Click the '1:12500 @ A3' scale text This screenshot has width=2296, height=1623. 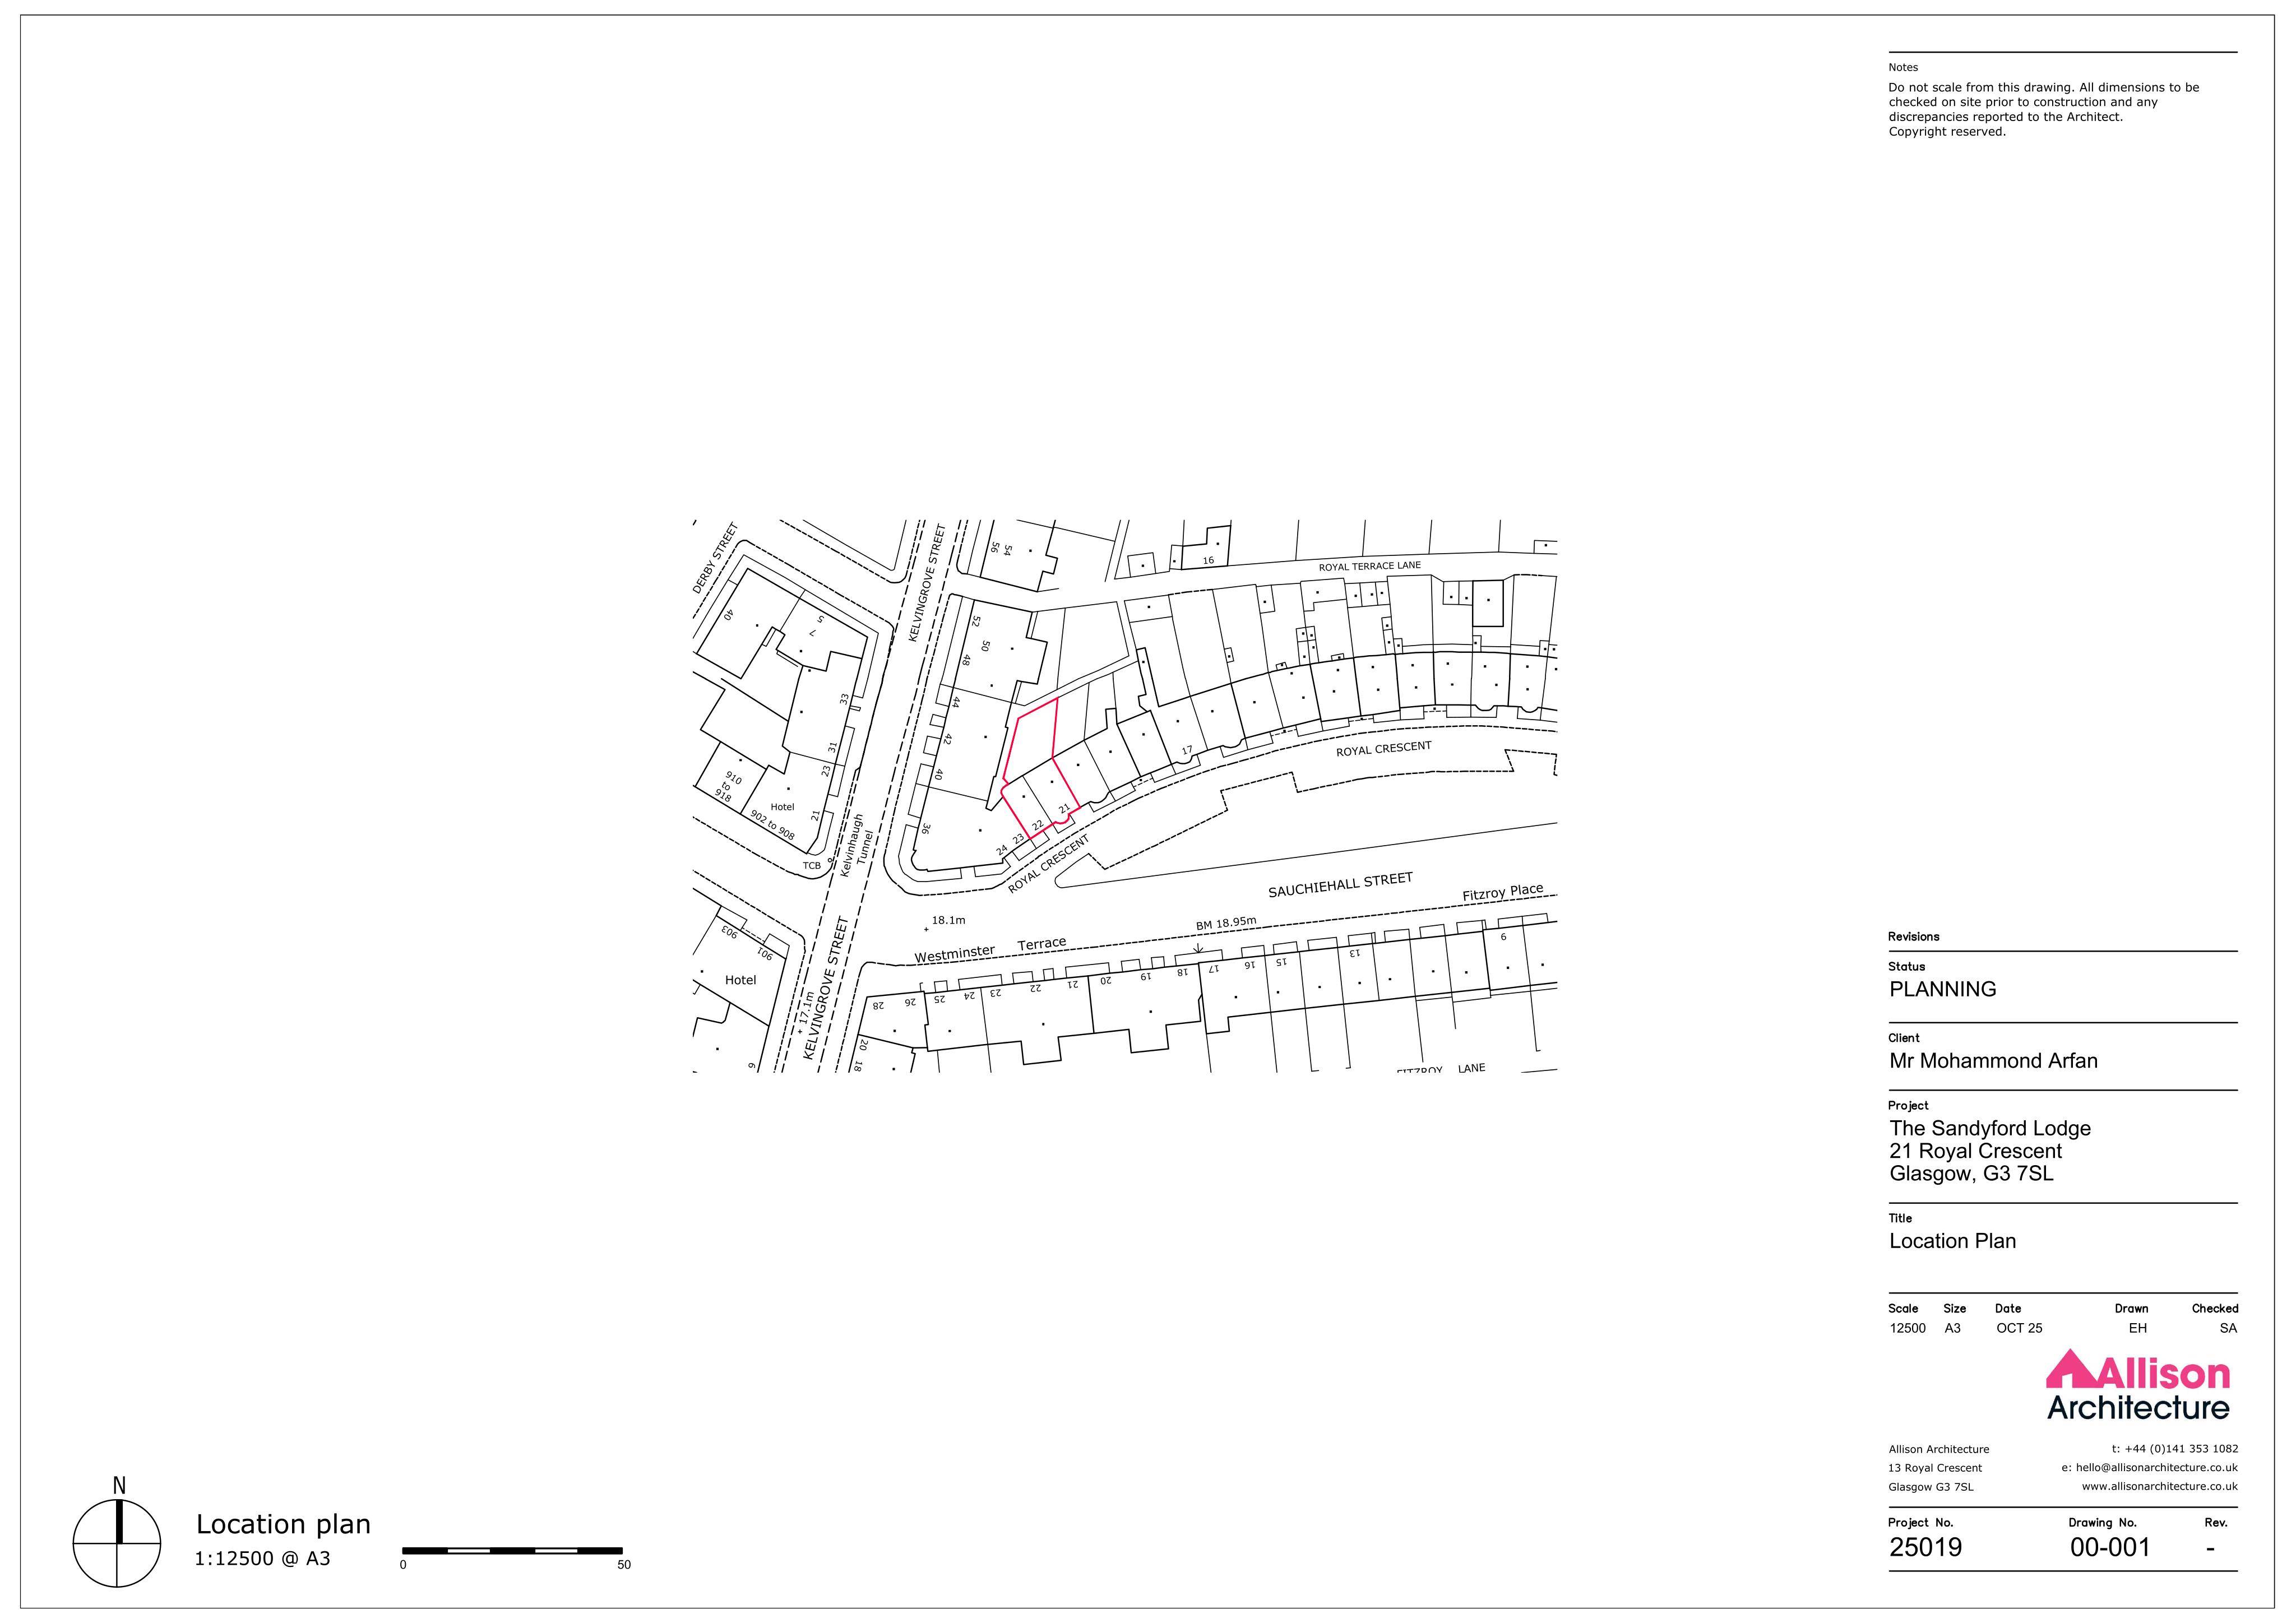pos(262,1558)
